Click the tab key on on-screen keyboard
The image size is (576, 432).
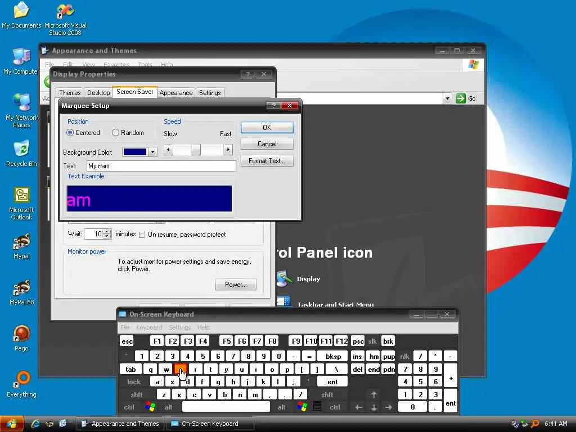130,369
